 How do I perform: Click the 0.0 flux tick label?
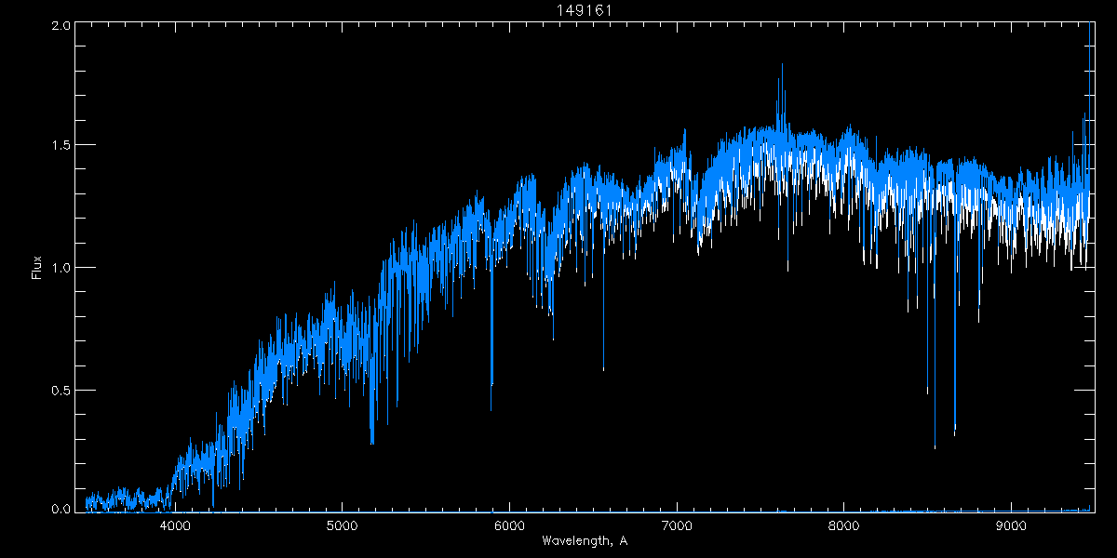click(x=61, y=509)
